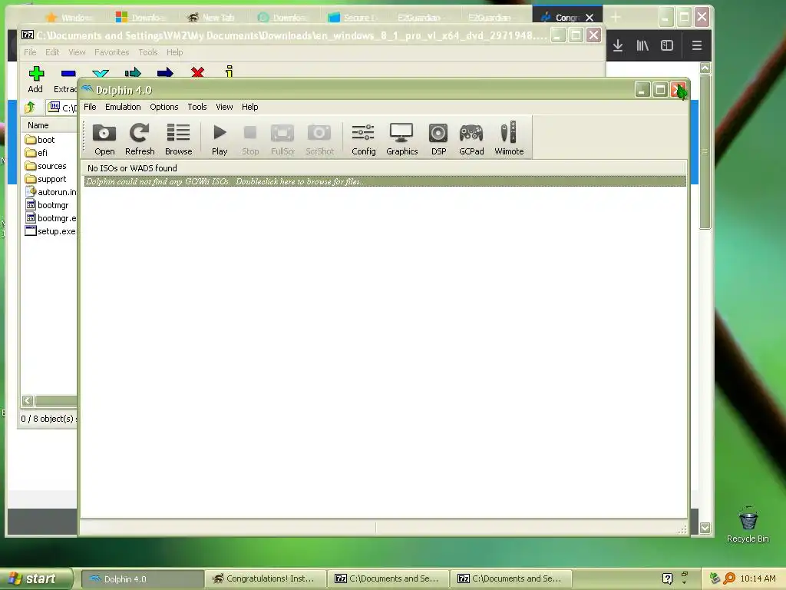Viewport: 786px width, 590px height.
Task: Click the green Add icon in 7-Zip
Action: point(36,74)
